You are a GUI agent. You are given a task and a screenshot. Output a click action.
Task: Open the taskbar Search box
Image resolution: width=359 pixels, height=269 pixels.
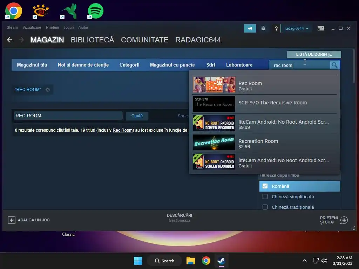(x=164, y=261)
